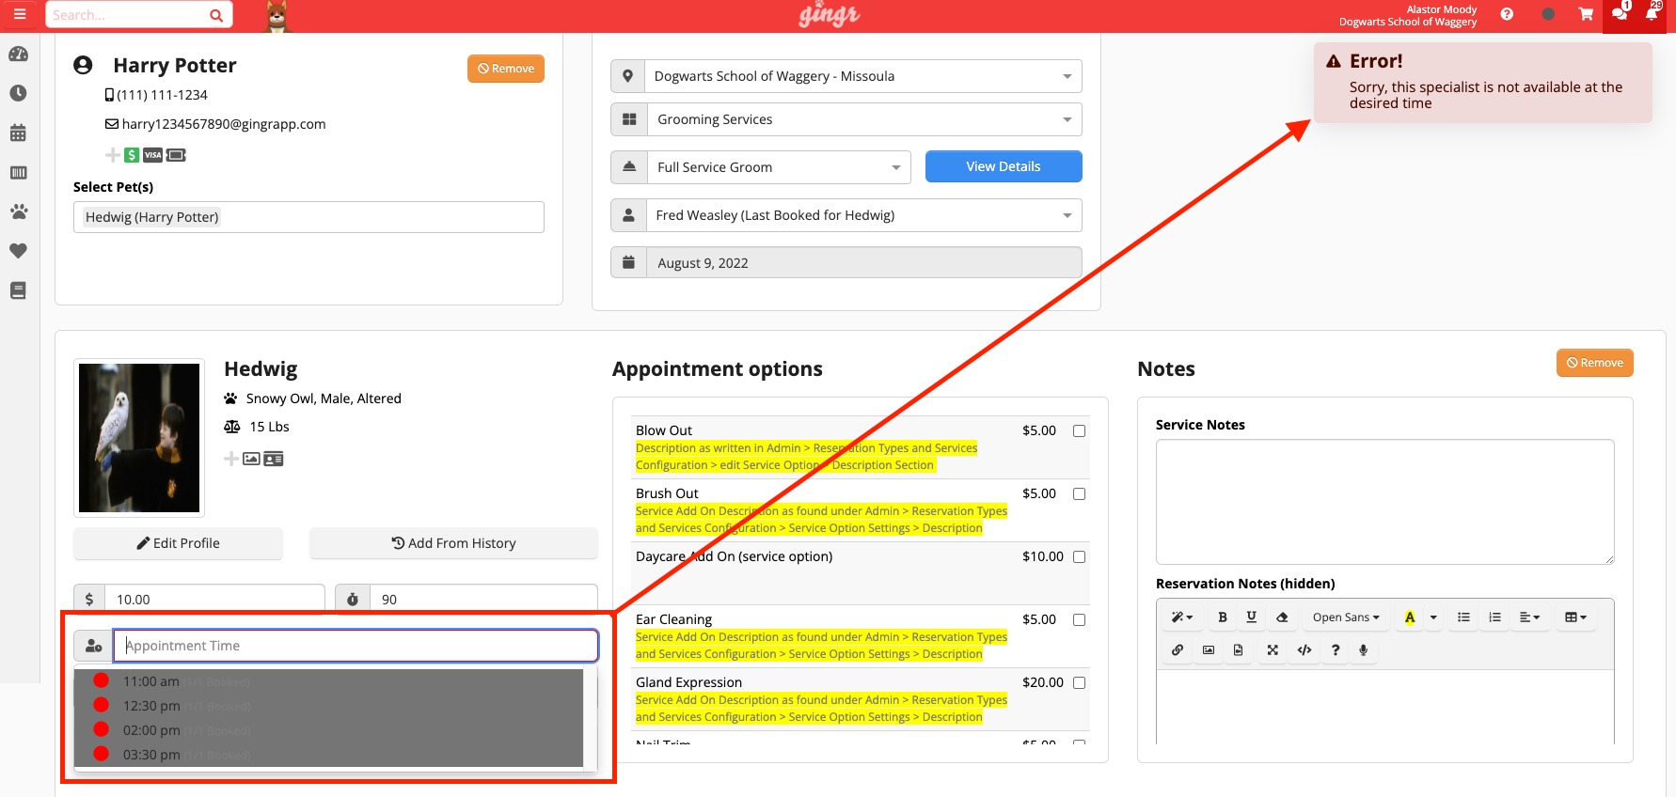Click the microphone icon in editor

point(1363,649)
